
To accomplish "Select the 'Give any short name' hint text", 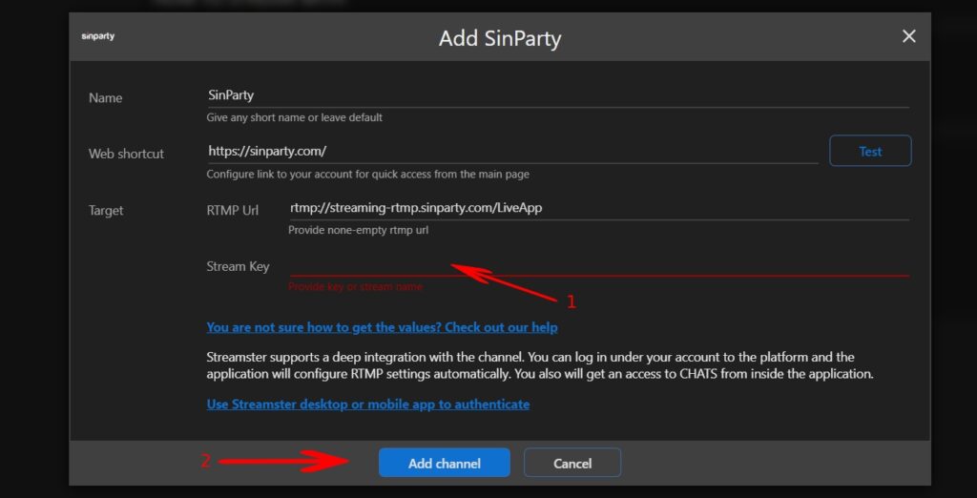I will [294, 117].
